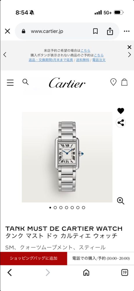This screenshot has height=291, width=134.
Task: Tap the site search magnifier icon
Action: pyautogui.click(x=25, y=82)
